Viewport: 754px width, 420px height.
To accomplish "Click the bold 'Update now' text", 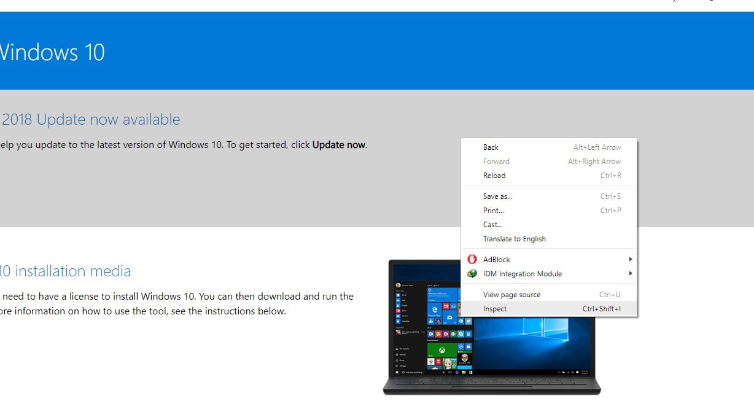I will [339, 145].
